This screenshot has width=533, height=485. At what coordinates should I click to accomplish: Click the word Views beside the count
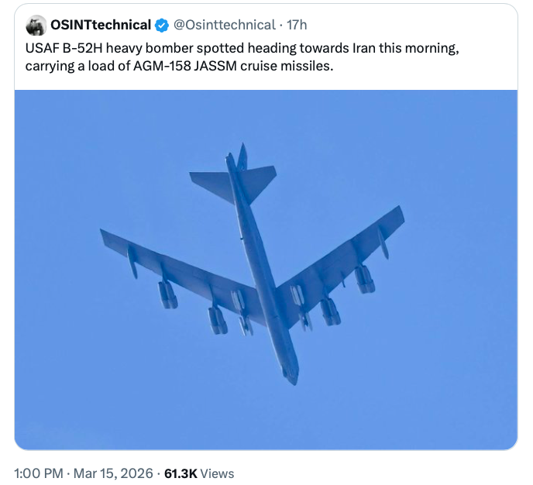217,473
